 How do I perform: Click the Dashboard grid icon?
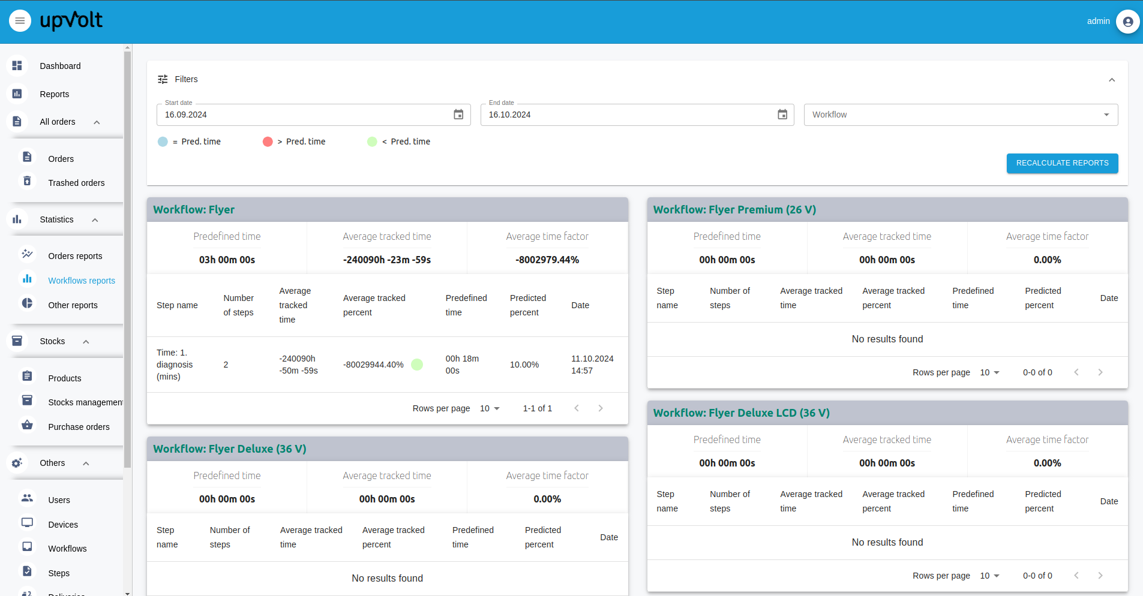click(17, 65)
